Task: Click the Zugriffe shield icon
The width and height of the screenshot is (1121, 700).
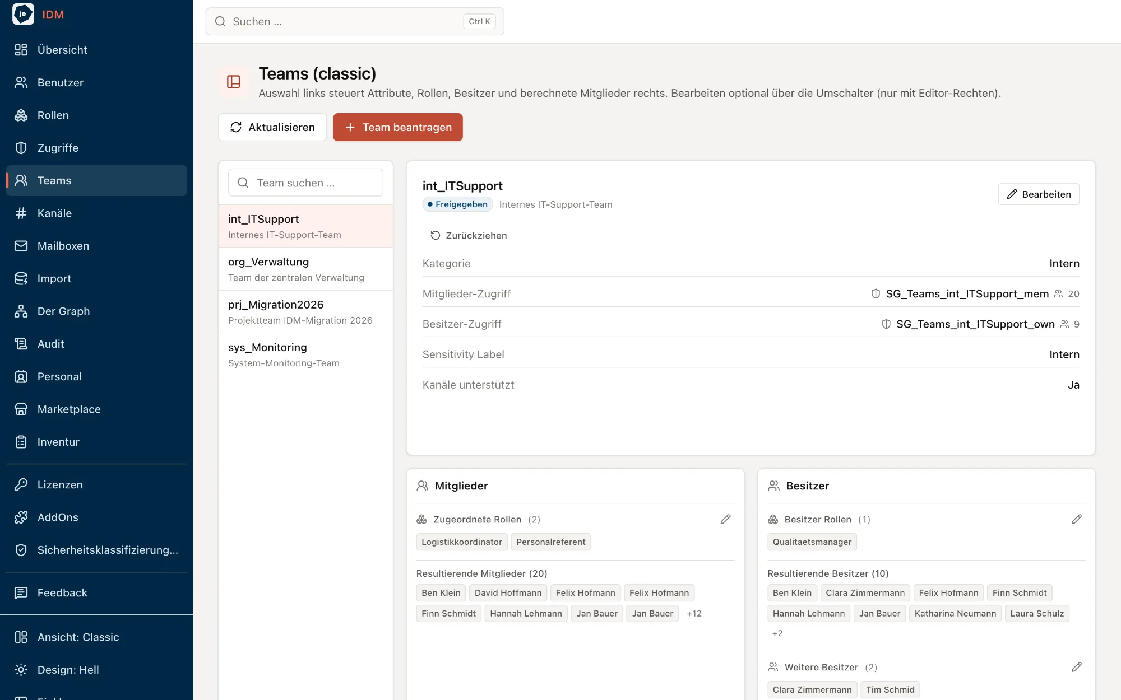Action: [21, 148]
